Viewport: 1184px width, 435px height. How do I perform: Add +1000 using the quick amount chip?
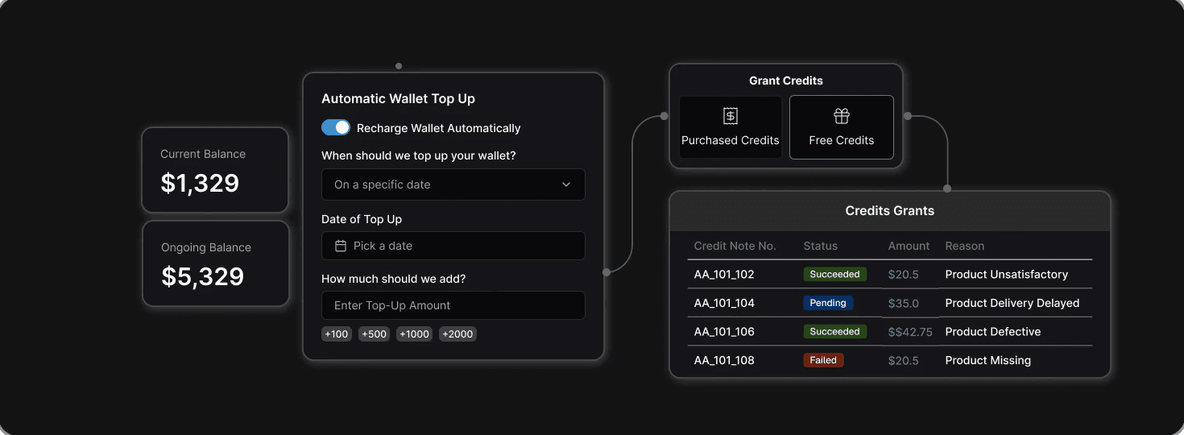pyautogui.click(x=414, y=333)
